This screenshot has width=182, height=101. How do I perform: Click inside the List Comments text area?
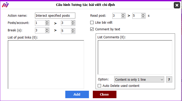135,57
